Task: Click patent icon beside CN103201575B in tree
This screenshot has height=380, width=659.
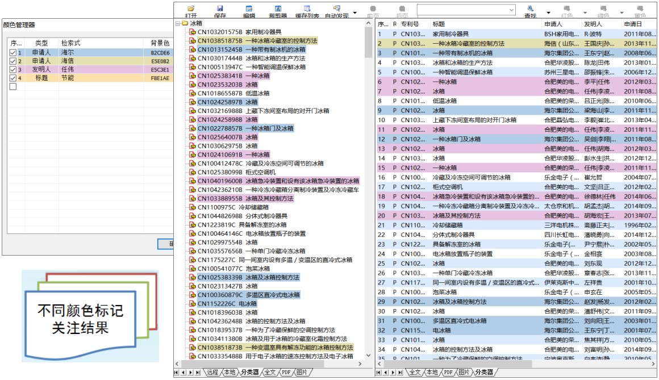Action: click(x=193, y=32)
